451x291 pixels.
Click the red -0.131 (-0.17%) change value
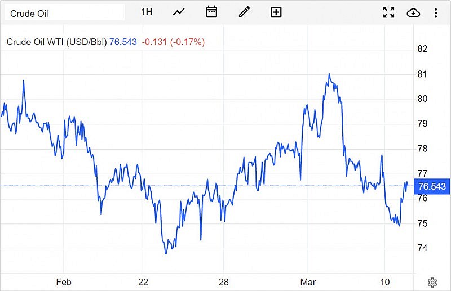tap(173, 42)
